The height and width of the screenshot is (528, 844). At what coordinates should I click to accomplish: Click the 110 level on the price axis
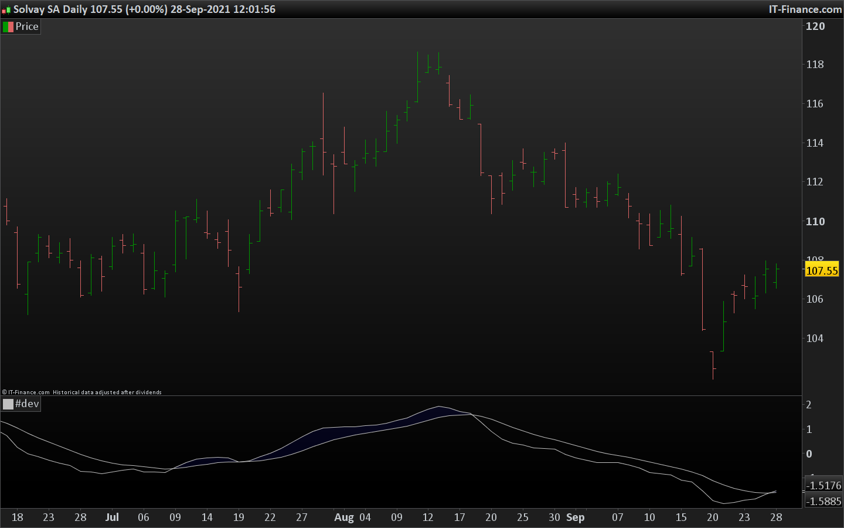click(815, 221)
